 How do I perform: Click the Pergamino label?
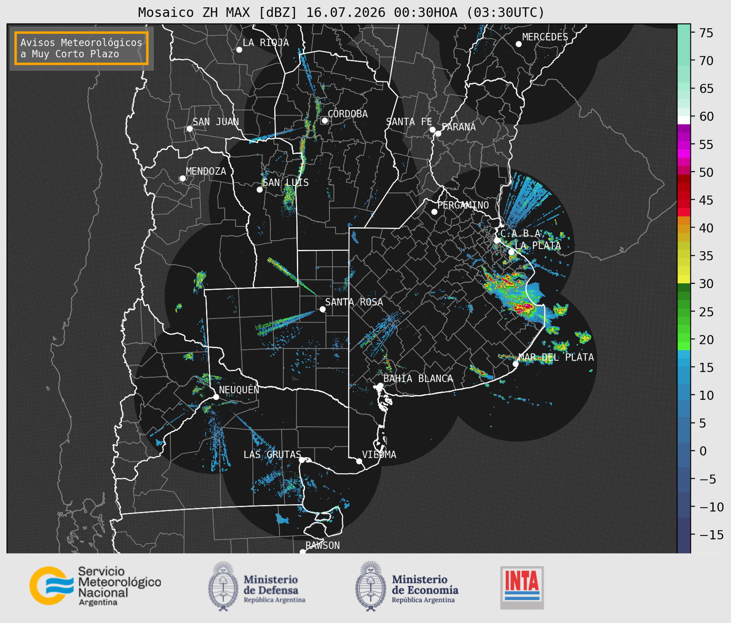point(463,205)
